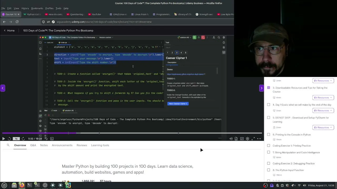Open the course title link in header
This screenshot has width=337, height=189.
pos(58,30)
